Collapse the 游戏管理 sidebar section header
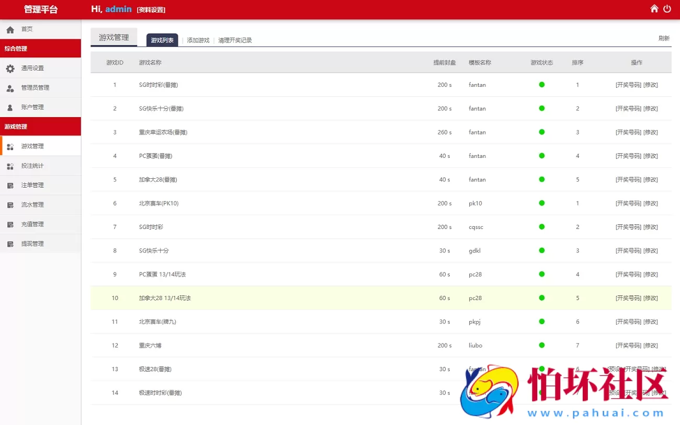The height and width of the screenshot is (425, 680). [x=40, y=127]
